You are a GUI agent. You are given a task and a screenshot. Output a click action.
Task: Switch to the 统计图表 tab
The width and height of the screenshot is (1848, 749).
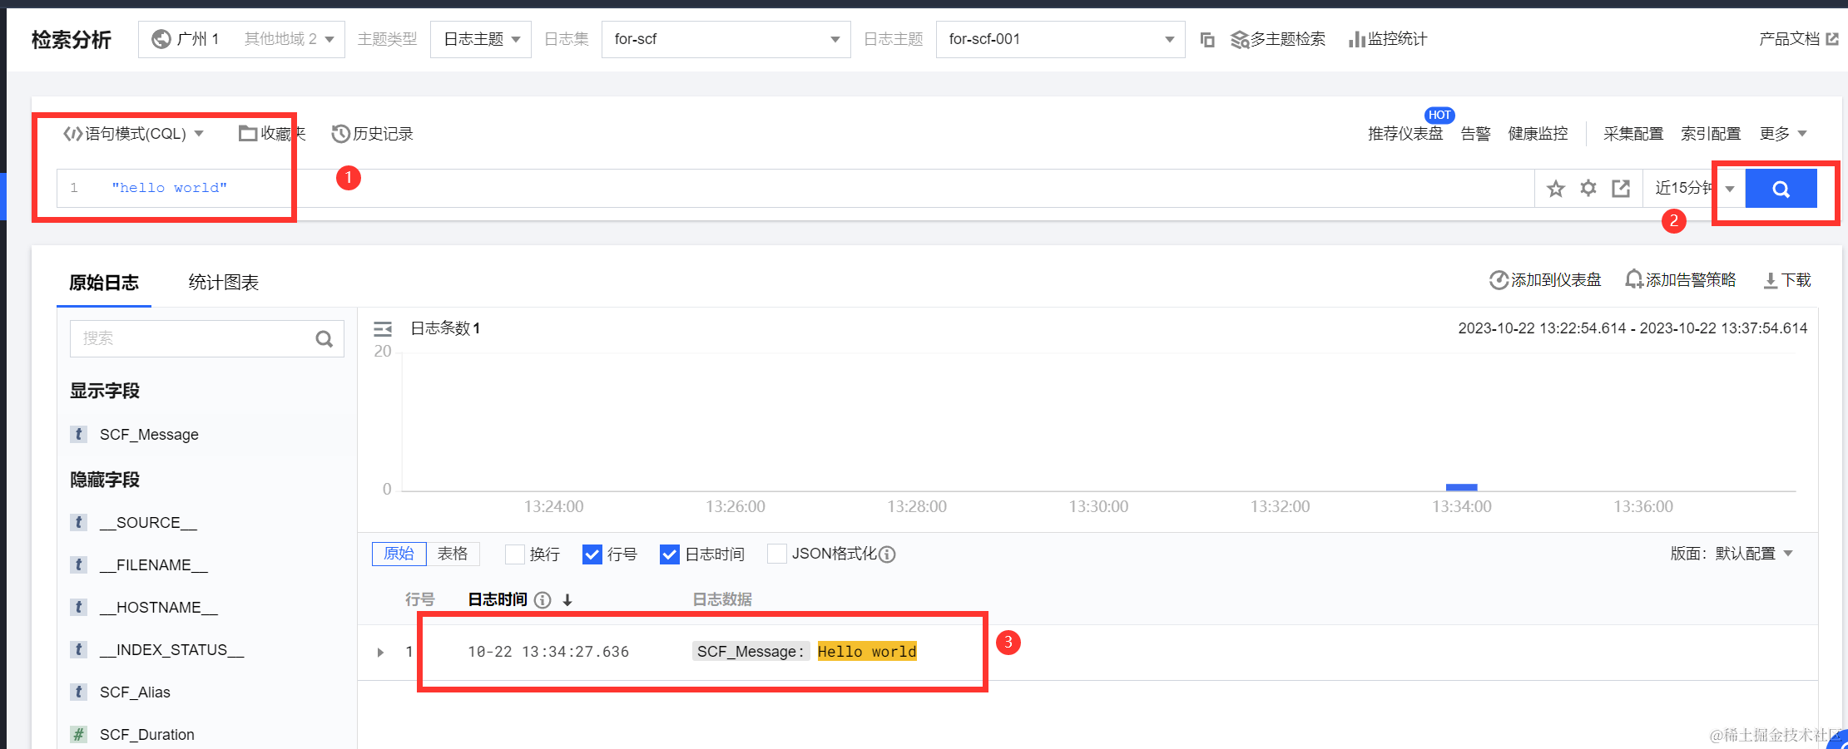(x=223, y=283)
